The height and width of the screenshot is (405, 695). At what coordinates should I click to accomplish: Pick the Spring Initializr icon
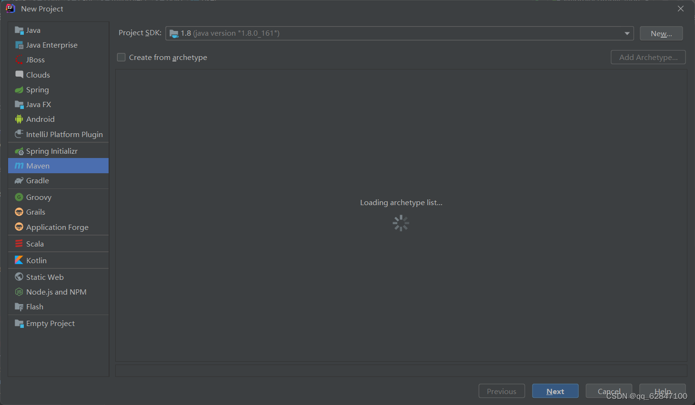coord(19,151)
